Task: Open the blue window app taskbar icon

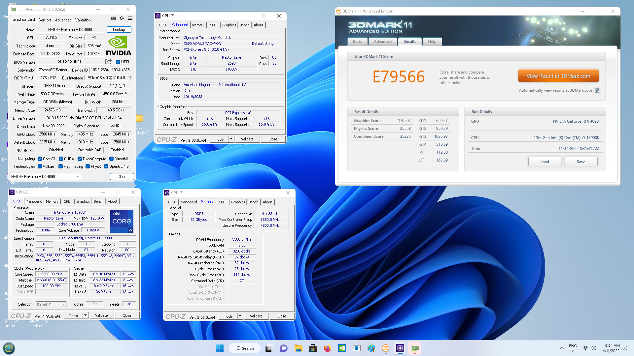Action: [x=357, y=348]
